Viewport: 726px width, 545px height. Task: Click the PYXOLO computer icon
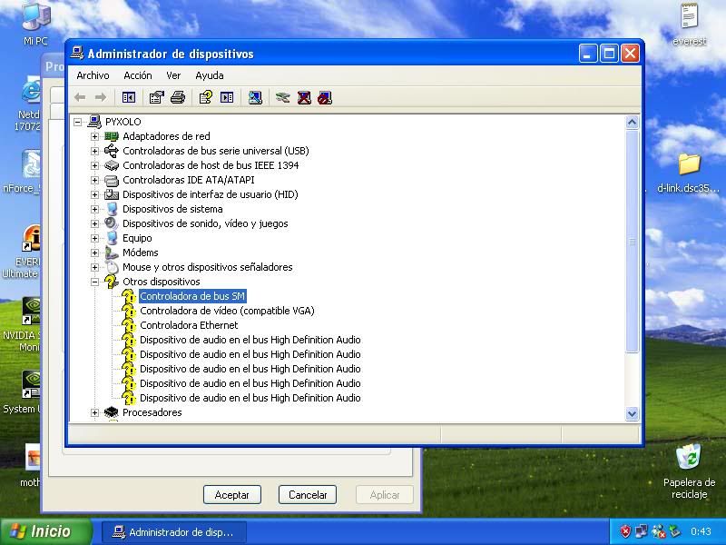[x=94, y=122]
